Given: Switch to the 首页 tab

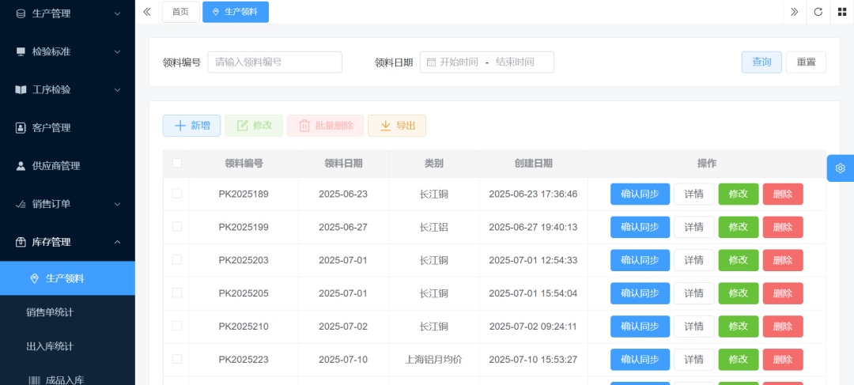Looking at the screenshot, I should pos(180,12).
